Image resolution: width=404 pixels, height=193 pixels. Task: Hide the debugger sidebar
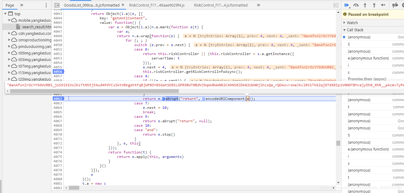click(336, 5)
